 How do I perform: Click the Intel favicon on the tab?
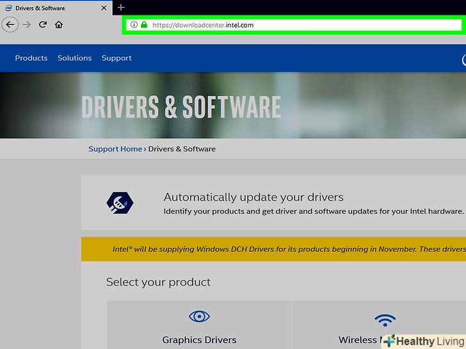click(8, 8)
